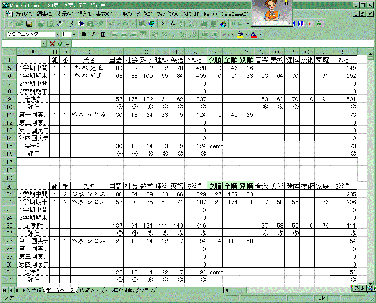Screen dimensions: 376x303
Task: Run spell check with the ABC icon
Action: (59, 24)
